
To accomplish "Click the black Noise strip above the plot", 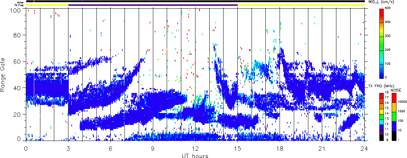I will (x=195, y=1).
